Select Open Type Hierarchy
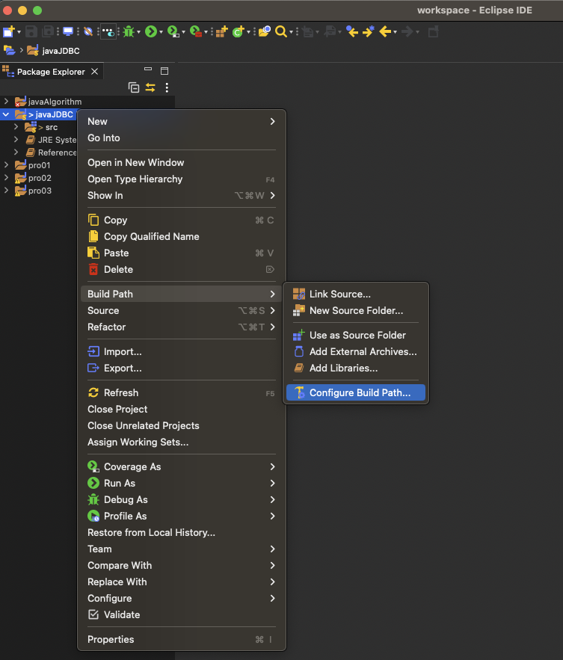Viewport: 563px width, 660px height. click(x=182, y=179)
